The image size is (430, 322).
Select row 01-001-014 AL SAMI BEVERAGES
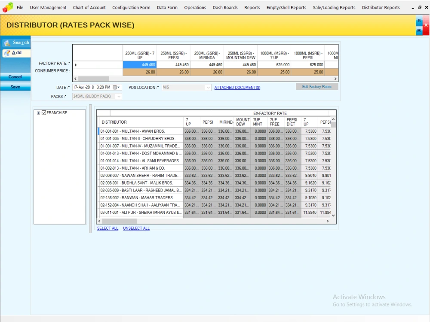point(141,161)
